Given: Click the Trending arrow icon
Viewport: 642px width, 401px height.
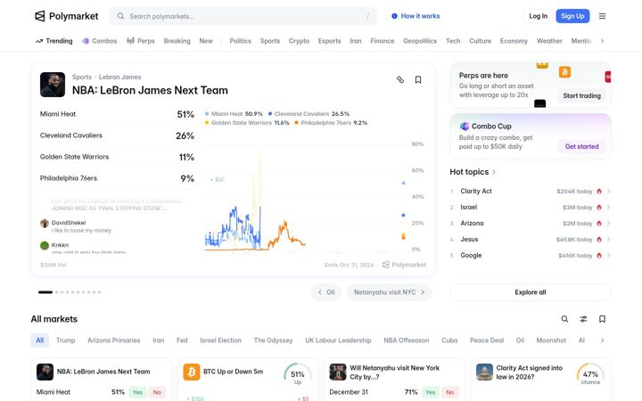Looking at the screenshot, I should click(39, 41).
